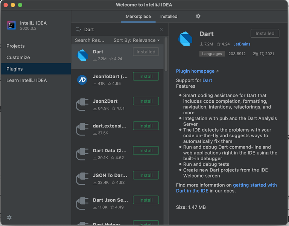
Task: Open Learn IntelliJ IDEA section
Action: [27, 80]
